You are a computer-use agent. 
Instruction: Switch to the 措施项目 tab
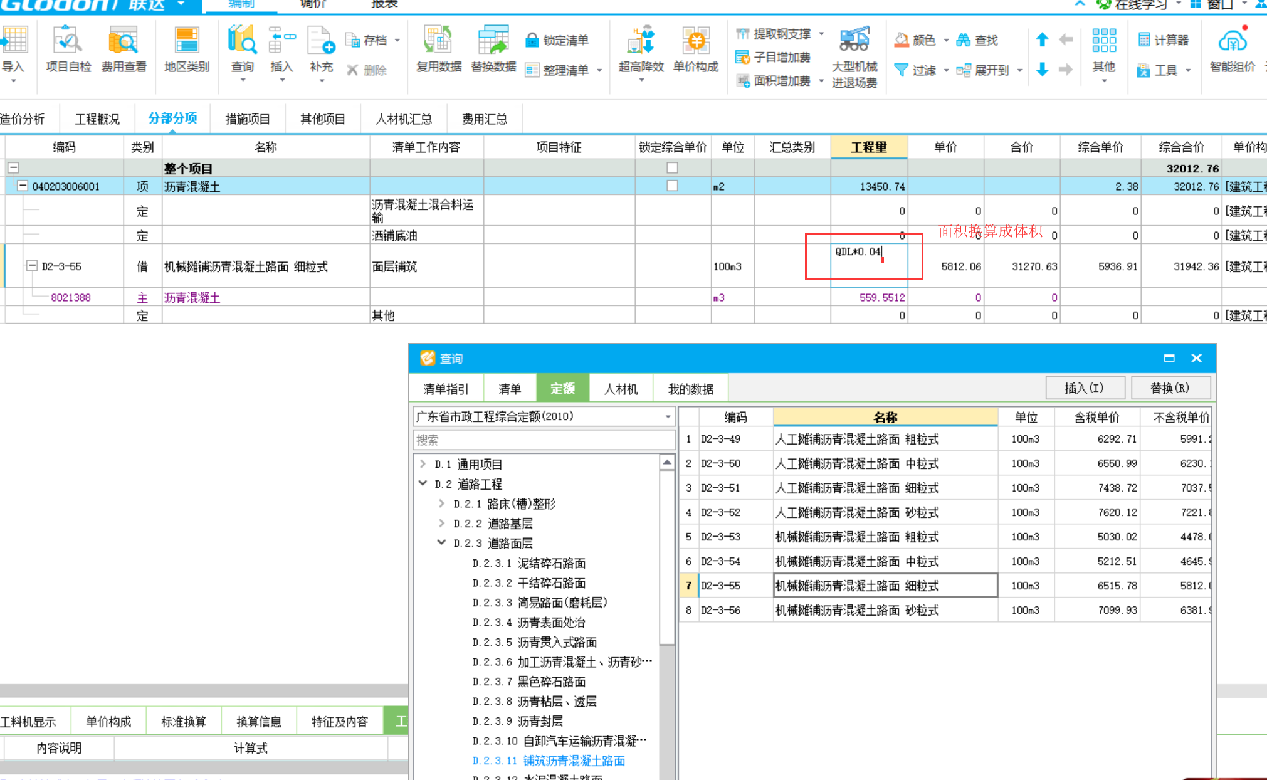pos(248,119)
